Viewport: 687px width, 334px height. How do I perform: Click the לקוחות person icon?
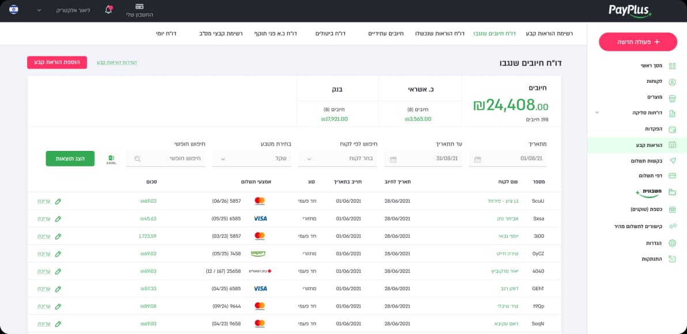tap(672, 82)
